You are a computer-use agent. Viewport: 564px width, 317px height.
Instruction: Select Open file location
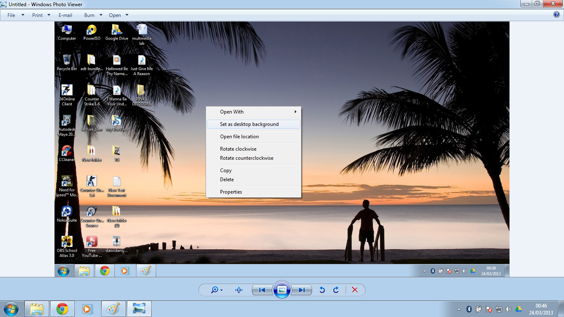coord(254,137)
